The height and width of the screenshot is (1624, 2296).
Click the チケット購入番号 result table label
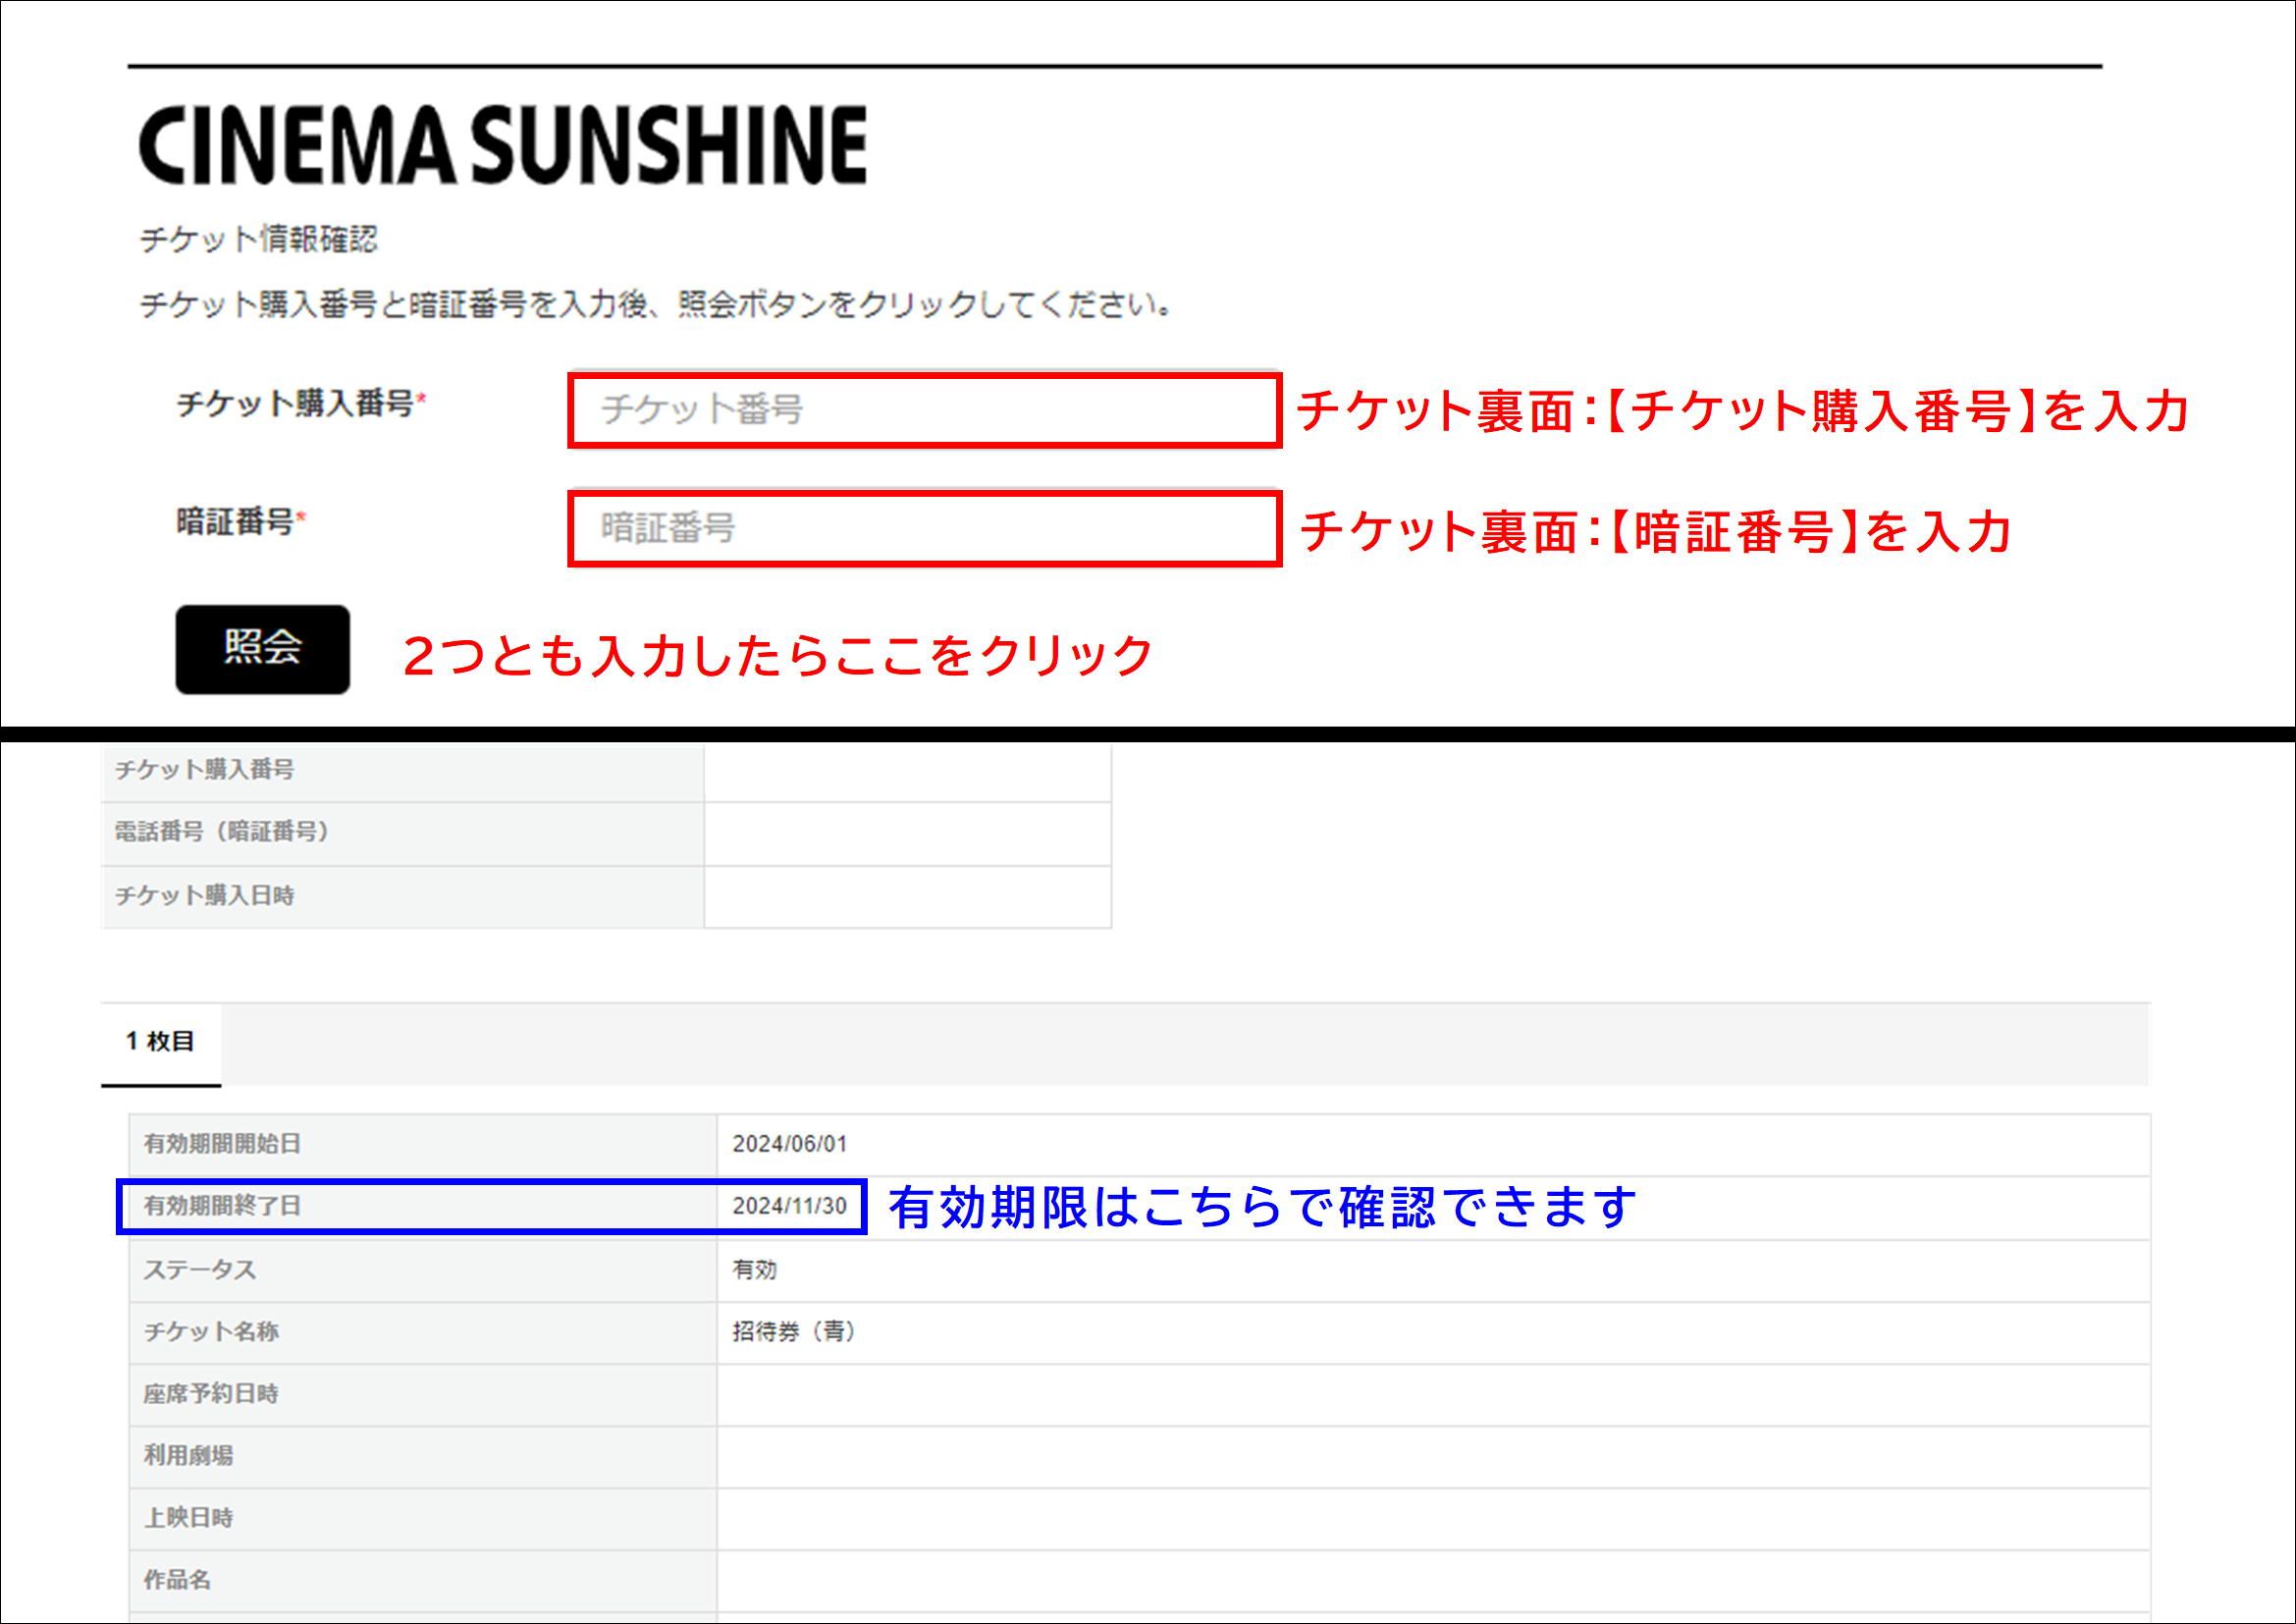(204, 770)
